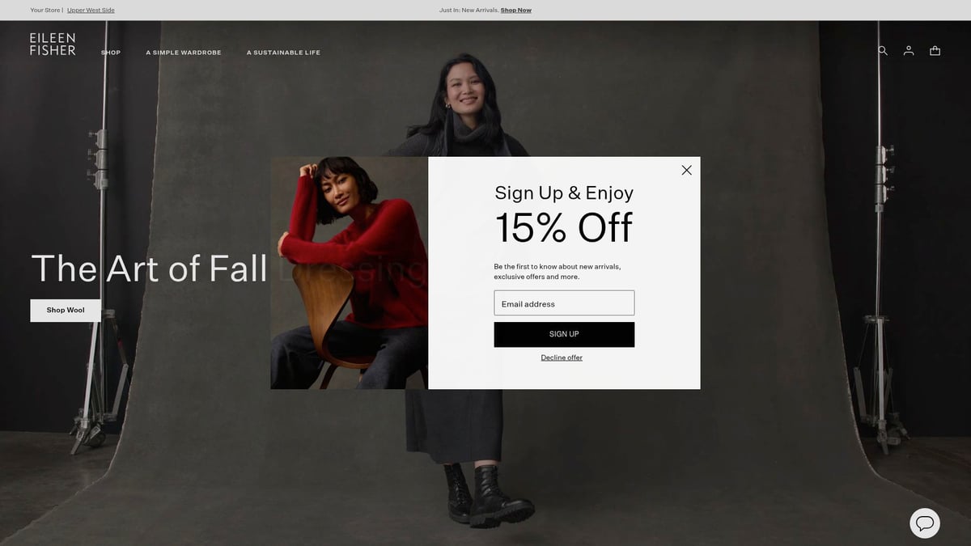This screenshot has height=546, width=971.
Task: Click the Shop Wool button
Action: point(66,310)
